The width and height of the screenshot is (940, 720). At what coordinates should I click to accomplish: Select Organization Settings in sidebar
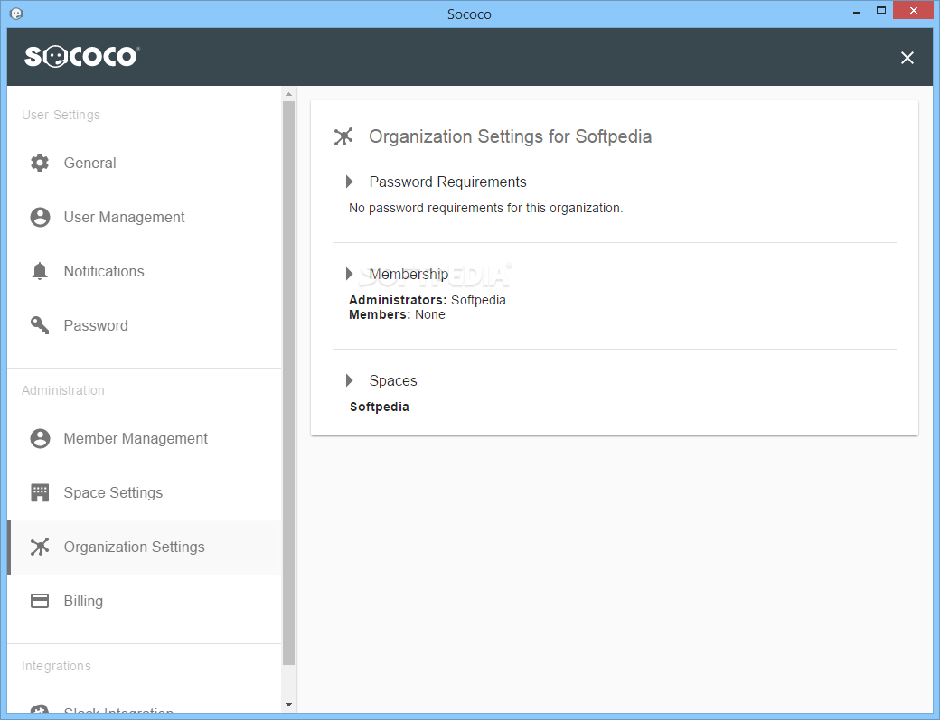pos(144,547)
